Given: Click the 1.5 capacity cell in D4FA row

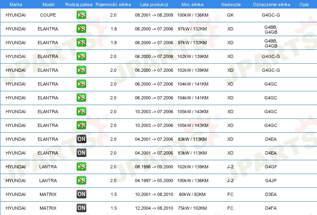Looking at the screenshot, I should click(x=114, y=208).
